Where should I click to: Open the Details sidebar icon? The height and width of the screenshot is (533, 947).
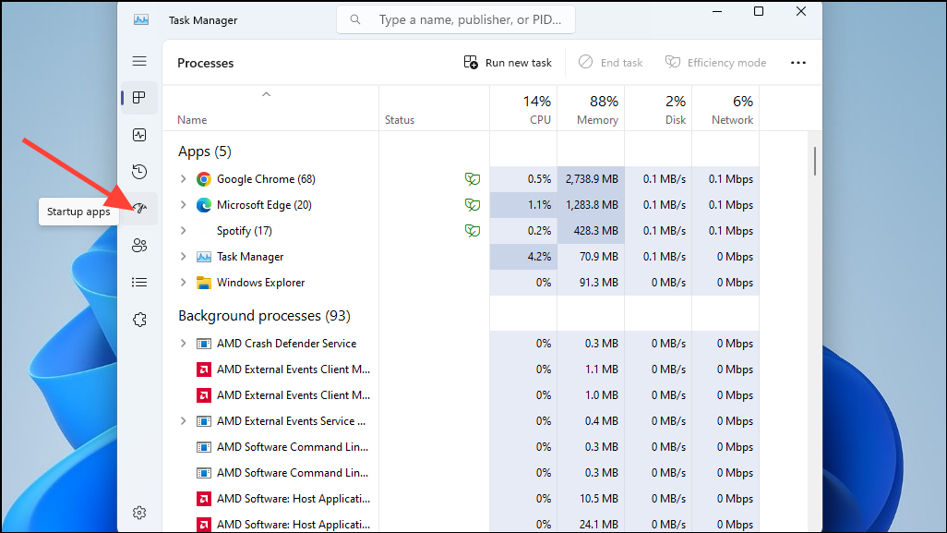tap(139, 283)
